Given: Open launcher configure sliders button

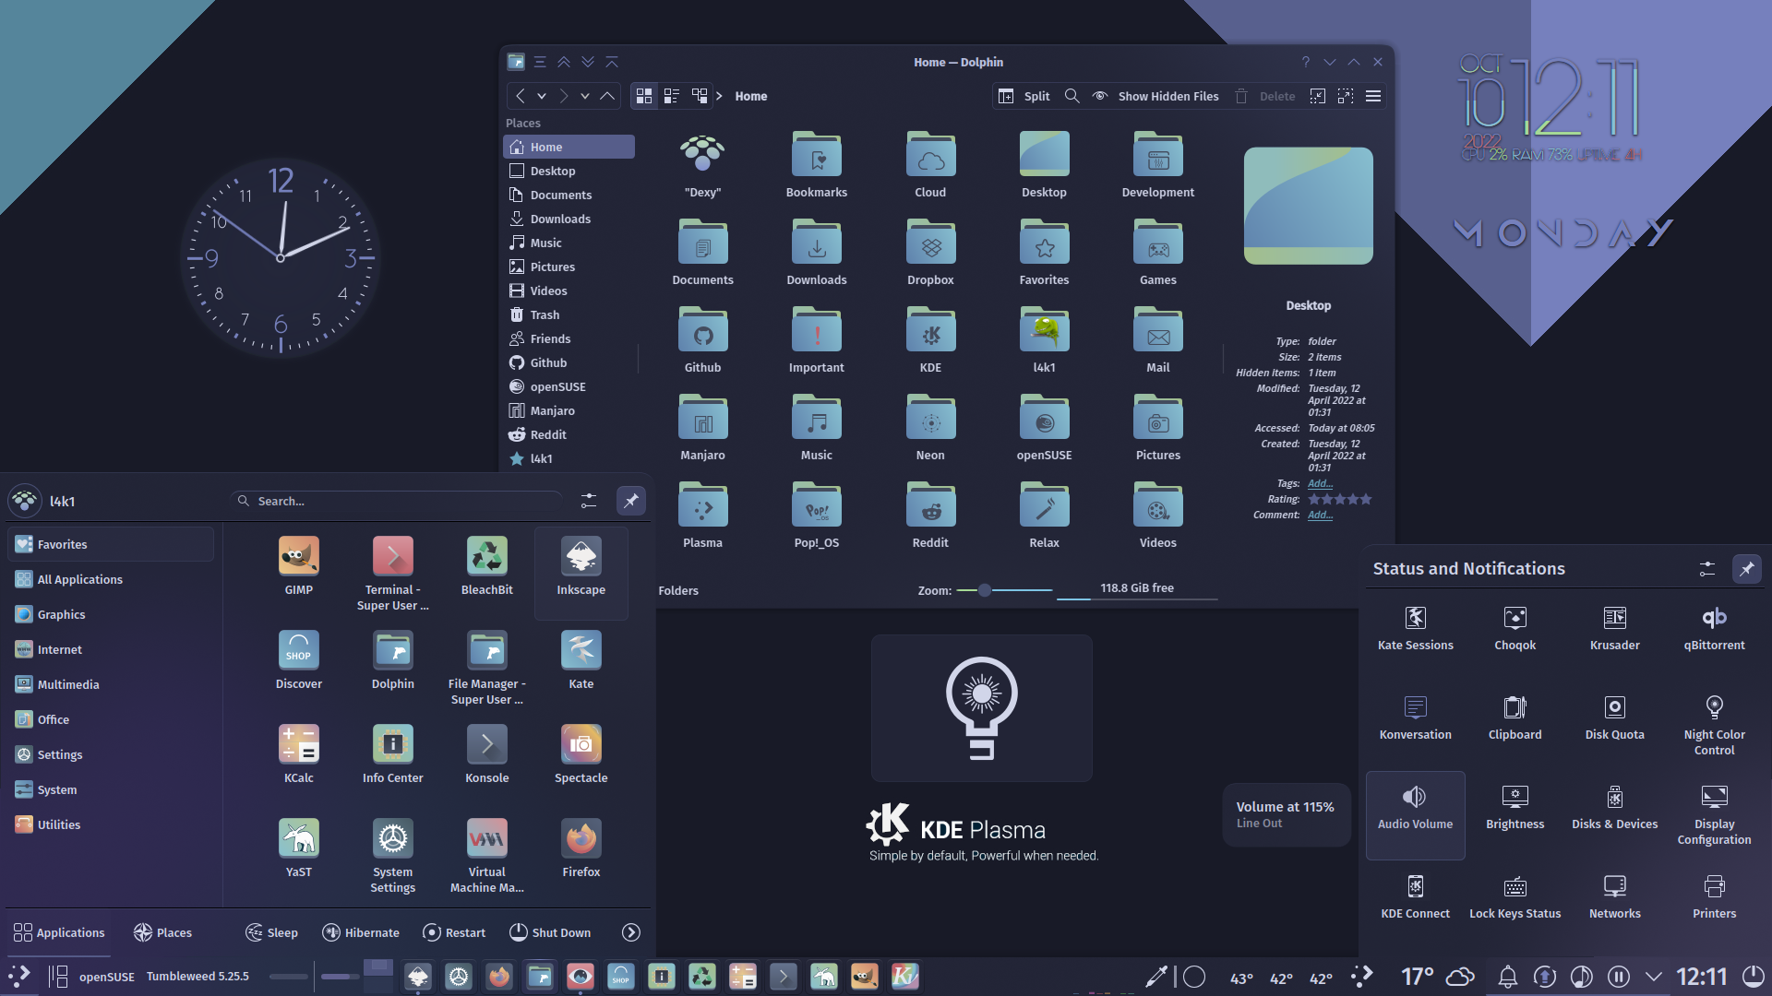Looking at the screenshot, I should [589, 501].
